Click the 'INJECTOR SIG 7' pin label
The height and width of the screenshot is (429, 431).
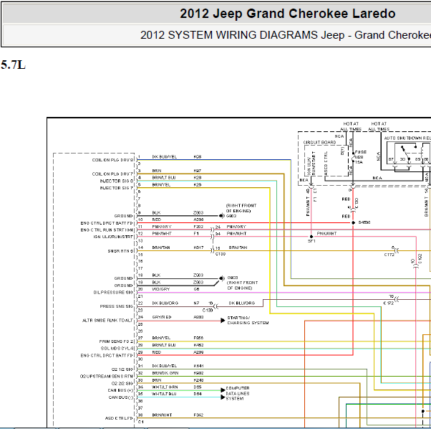pyautogui.click(x=117, y=188)
